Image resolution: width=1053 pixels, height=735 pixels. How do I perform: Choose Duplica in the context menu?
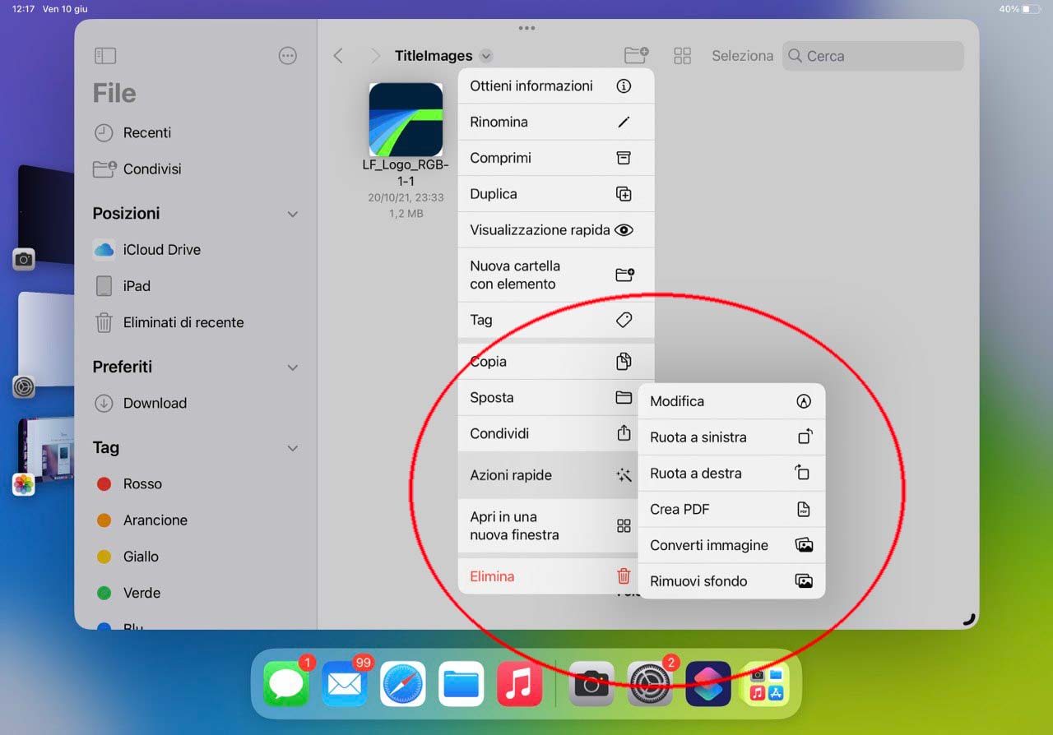pos(556,194)
